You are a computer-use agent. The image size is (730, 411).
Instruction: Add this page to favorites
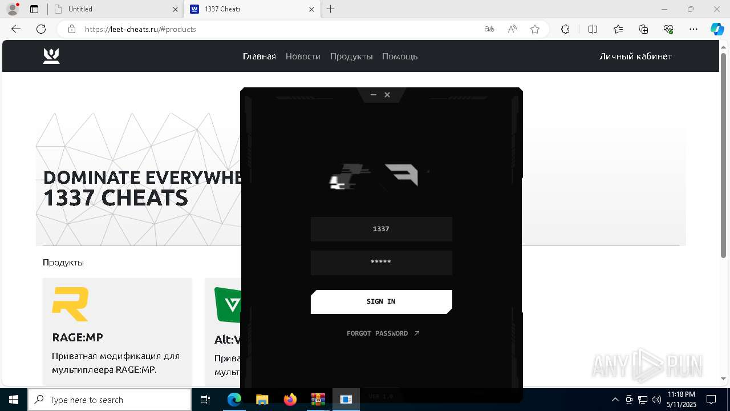(535, 29)
